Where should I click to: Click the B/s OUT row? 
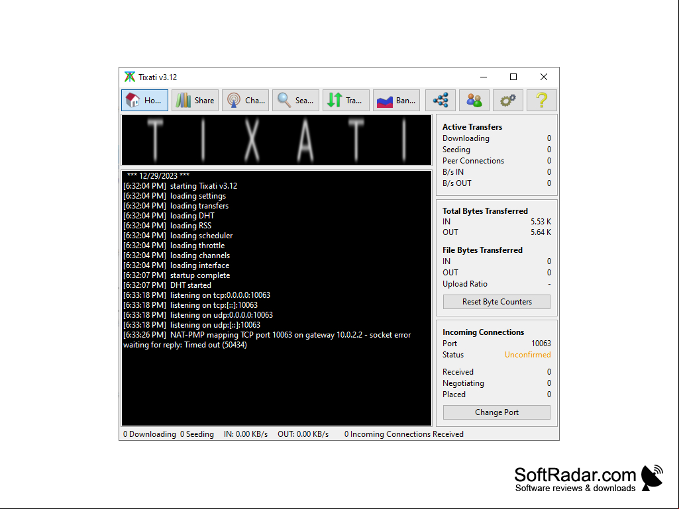(497, 183)
